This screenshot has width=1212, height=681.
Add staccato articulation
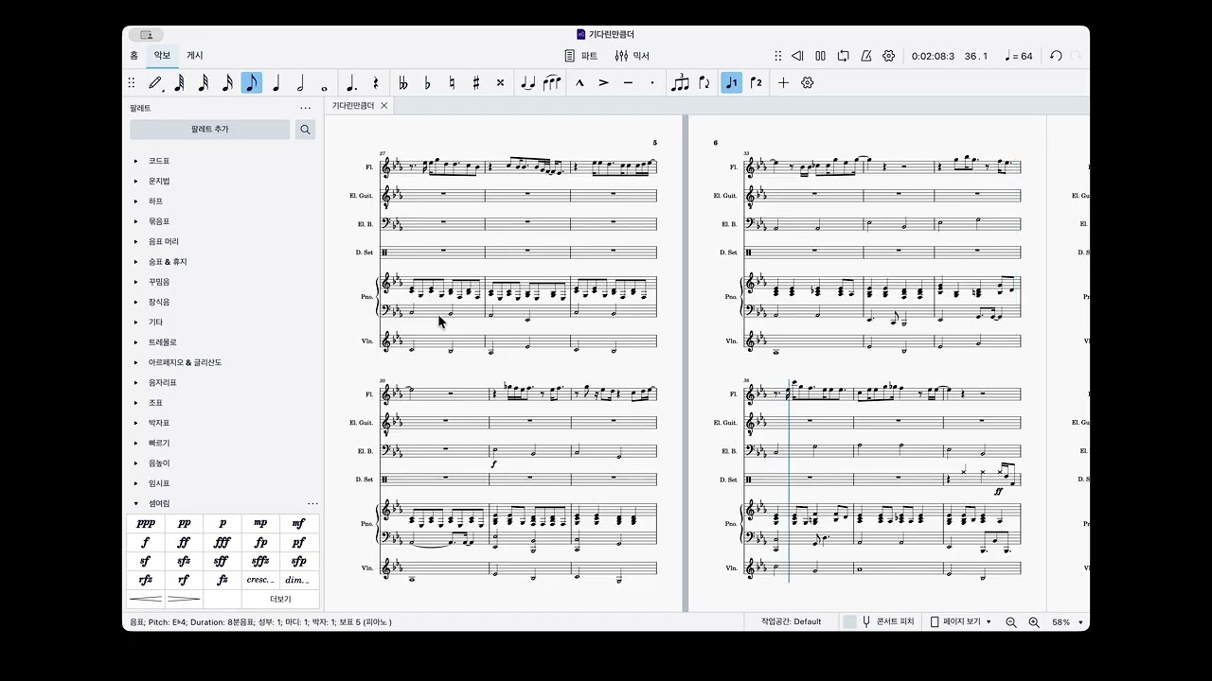tap(652, 83)
